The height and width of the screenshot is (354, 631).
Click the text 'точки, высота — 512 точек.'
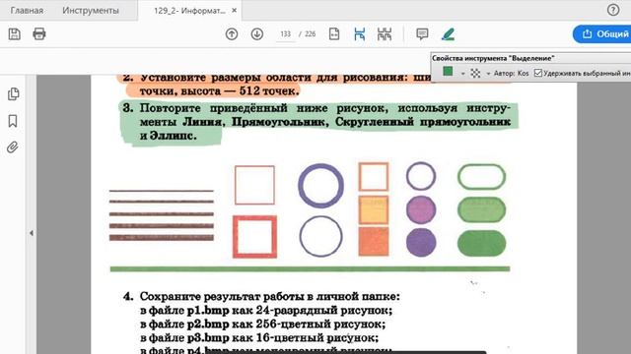[x=219, y=91]
